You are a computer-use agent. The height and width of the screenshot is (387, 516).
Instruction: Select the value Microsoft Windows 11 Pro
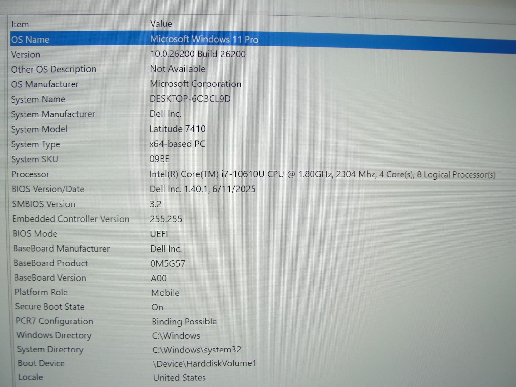204,39
